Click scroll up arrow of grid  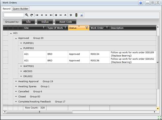click(158, 27)
